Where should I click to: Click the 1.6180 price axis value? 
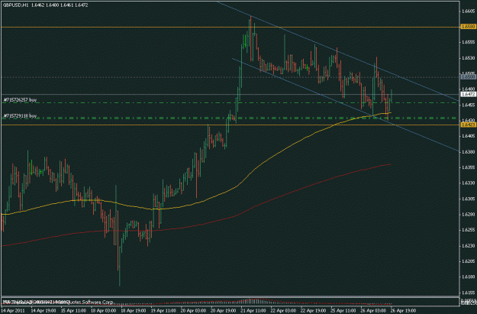tap(468, 277)
